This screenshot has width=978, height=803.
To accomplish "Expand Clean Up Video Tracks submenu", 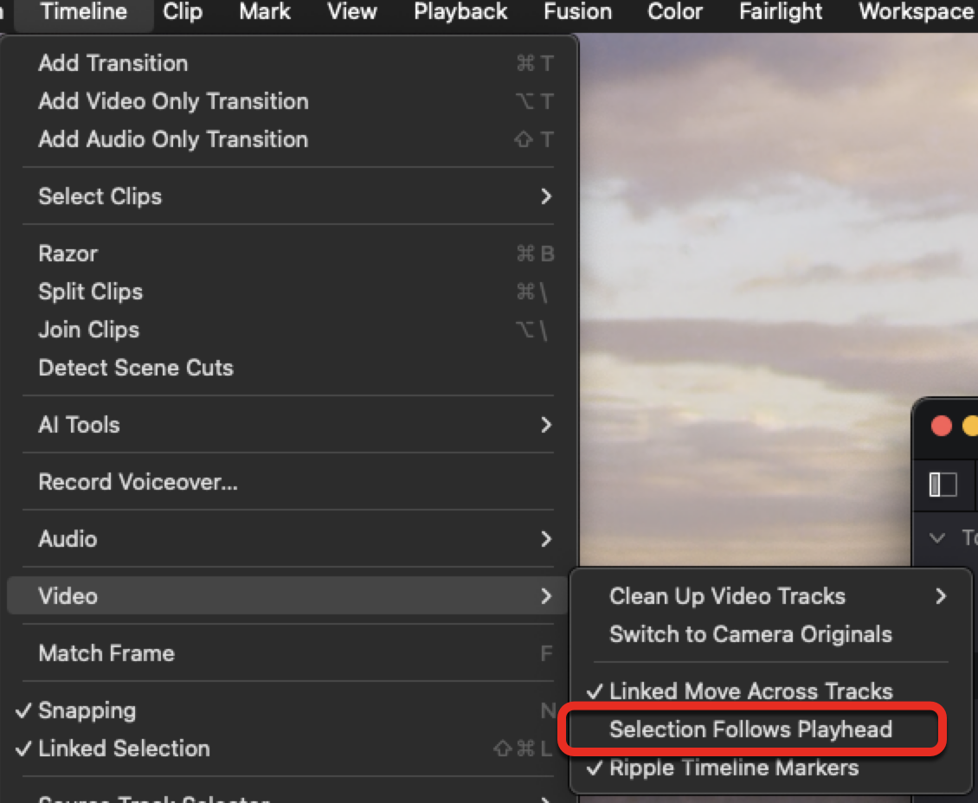I will [x=771, y=596].
